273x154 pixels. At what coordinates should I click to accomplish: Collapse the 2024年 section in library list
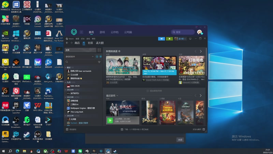[66, 90]
